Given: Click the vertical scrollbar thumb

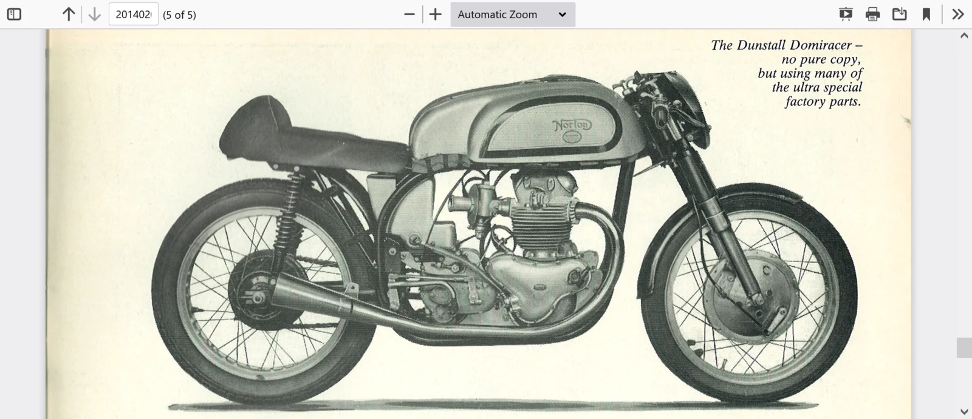Looking at the screenshot, I should [963, 347].
